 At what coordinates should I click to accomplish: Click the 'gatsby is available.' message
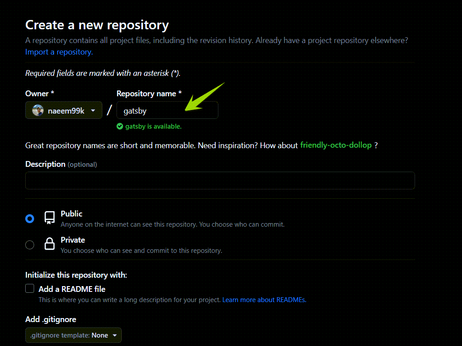153,126
